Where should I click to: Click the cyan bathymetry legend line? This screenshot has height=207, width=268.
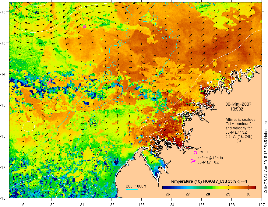(x=132, y=189)
